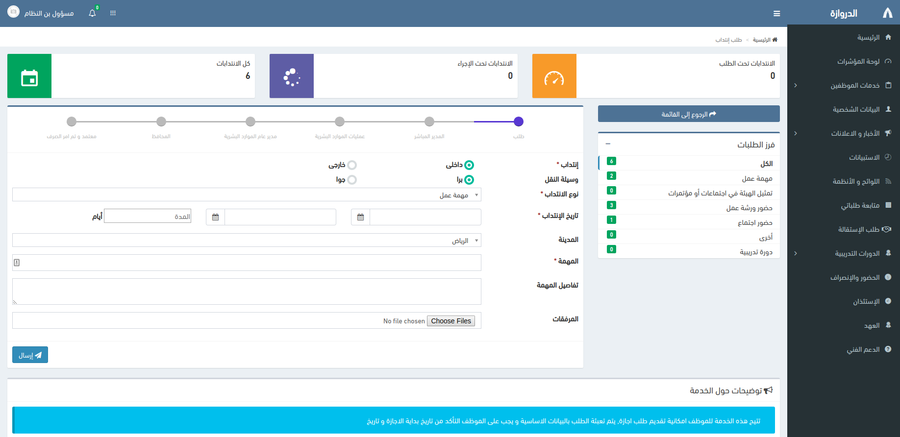The image size is (900, 437).
Task: Select the داخلى radio button
Action: (x=469, y=165)
